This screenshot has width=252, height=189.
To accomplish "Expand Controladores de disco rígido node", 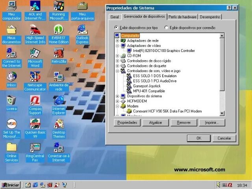I will click(117, 61).
